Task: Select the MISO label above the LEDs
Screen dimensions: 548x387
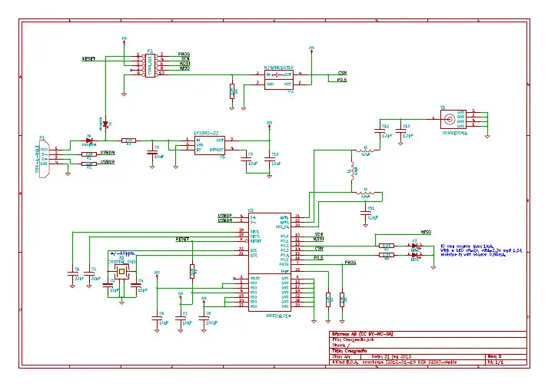Action: click(x=426, y=232)
